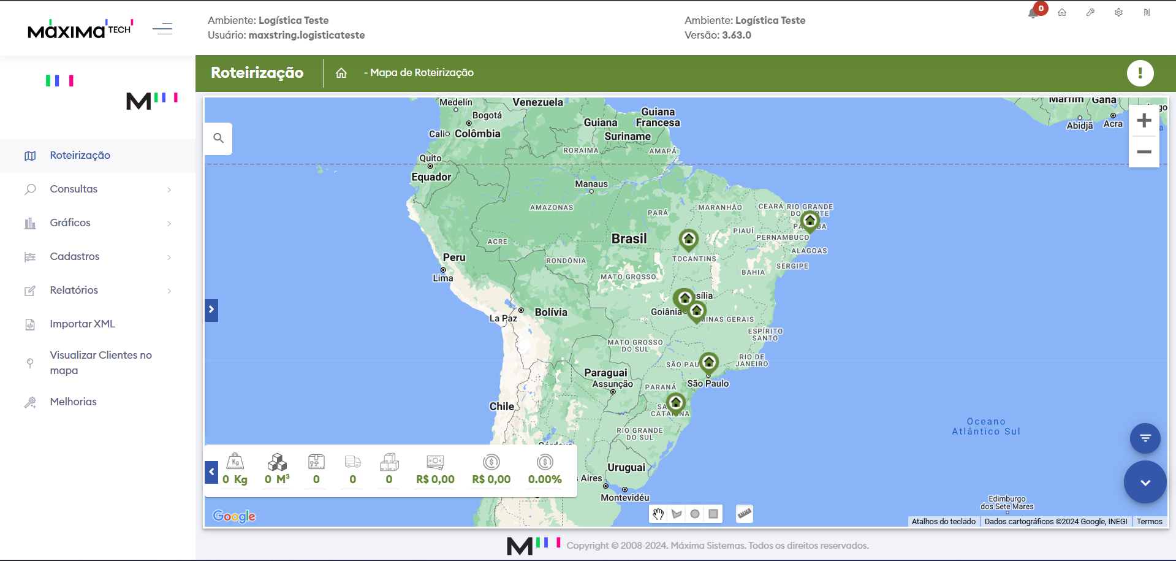The image size is (1176, 561).
Task: Expand the Consultas submenu chevron
Action: [169, 190]
